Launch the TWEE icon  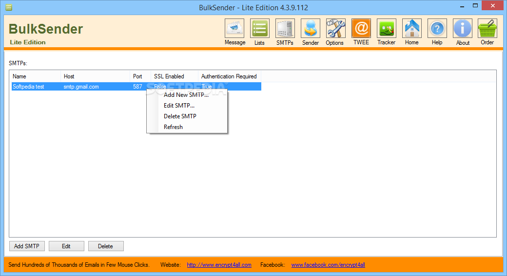361,28
